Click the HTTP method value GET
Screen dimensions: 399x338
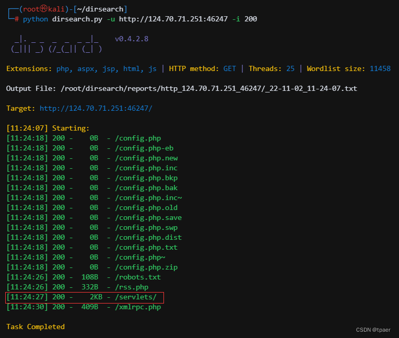point(229,69)
